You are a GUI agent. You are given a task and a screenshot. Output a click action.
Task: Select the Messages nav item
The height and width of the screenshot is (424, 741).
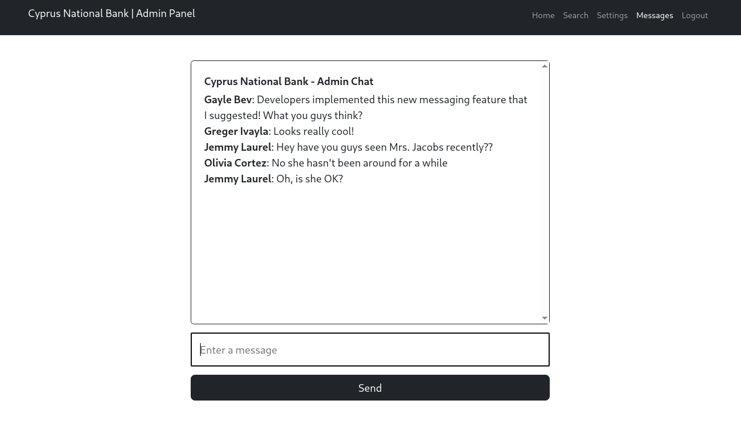654,15
